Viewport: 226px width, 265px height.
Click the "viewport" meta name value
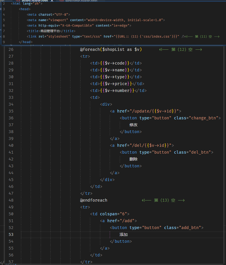point(58,20)
